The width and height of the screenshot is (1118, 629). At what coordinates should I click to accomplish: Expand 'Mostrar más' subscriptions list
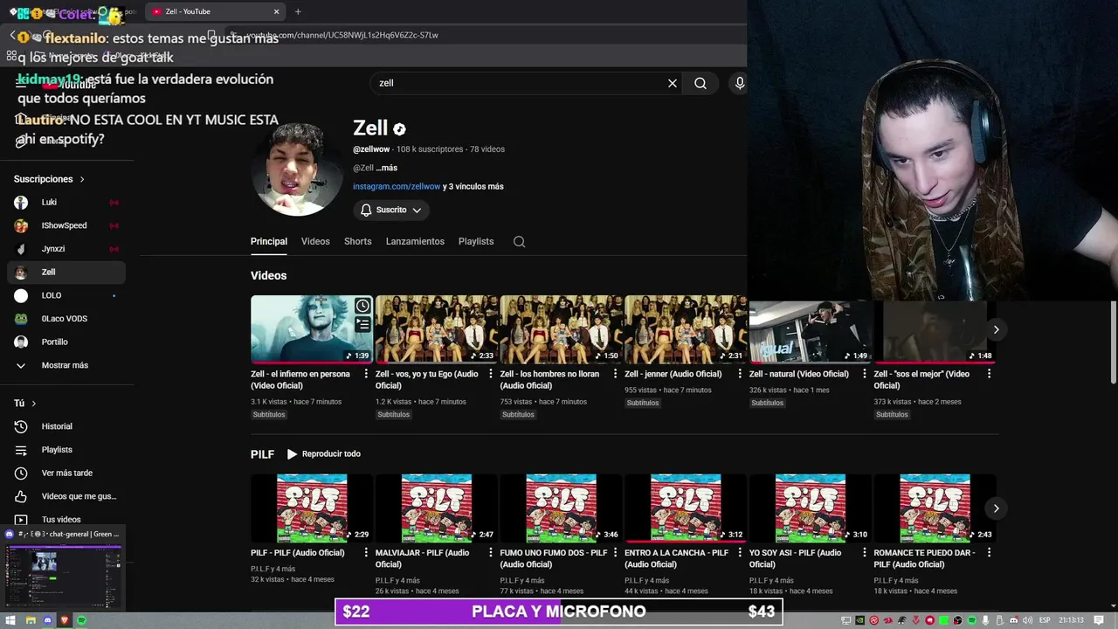(66, 365)
